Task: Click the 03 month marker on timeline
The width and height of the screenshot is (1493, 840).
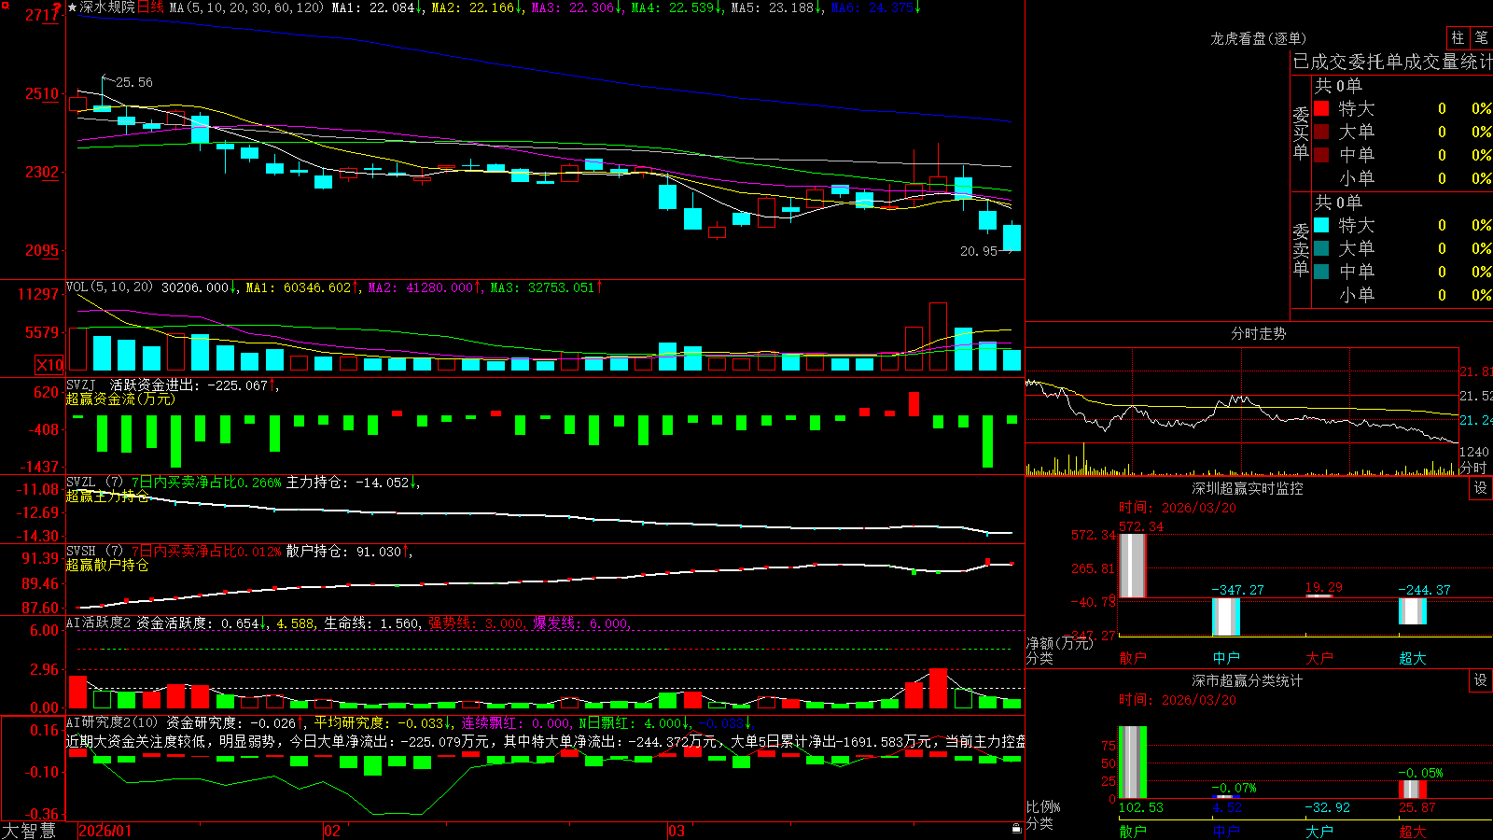Action: tap(677, 831)
